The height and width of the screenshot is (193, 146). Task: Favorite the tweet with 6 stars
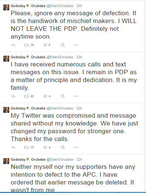coord(45,45)
